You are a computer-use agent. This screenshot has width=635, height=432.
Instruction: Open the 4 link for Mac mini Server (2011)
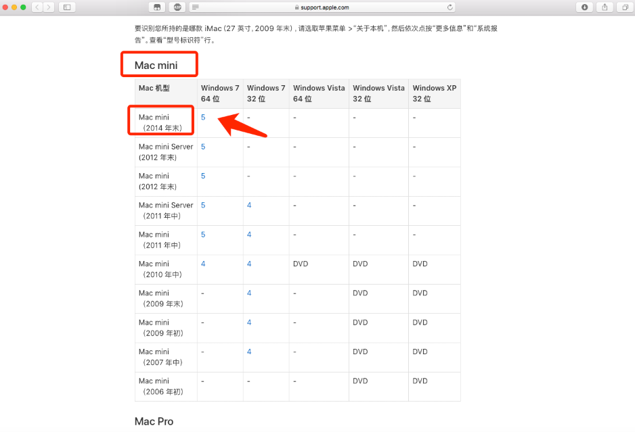(x=248, y=205)
